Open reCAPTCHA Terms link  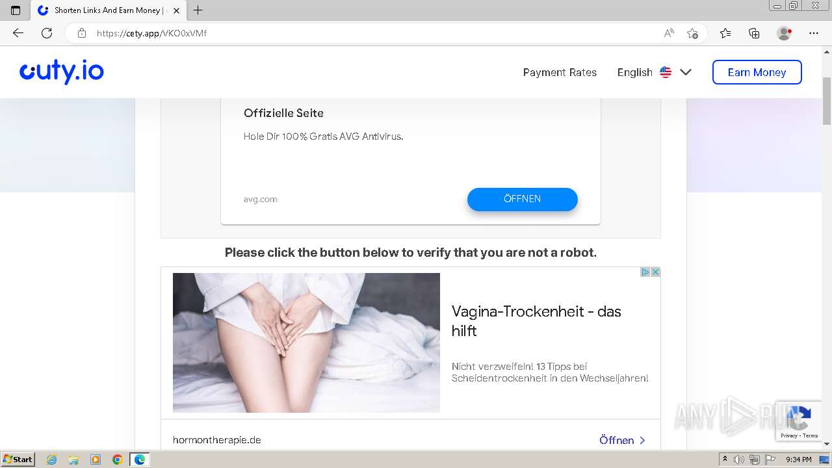point(810,436)
